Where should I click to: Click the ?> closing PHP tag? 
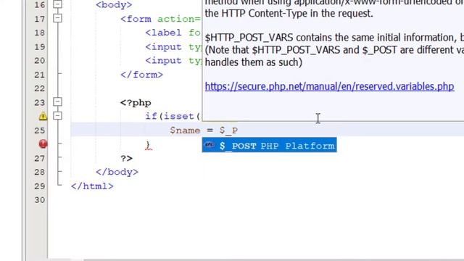126,158
